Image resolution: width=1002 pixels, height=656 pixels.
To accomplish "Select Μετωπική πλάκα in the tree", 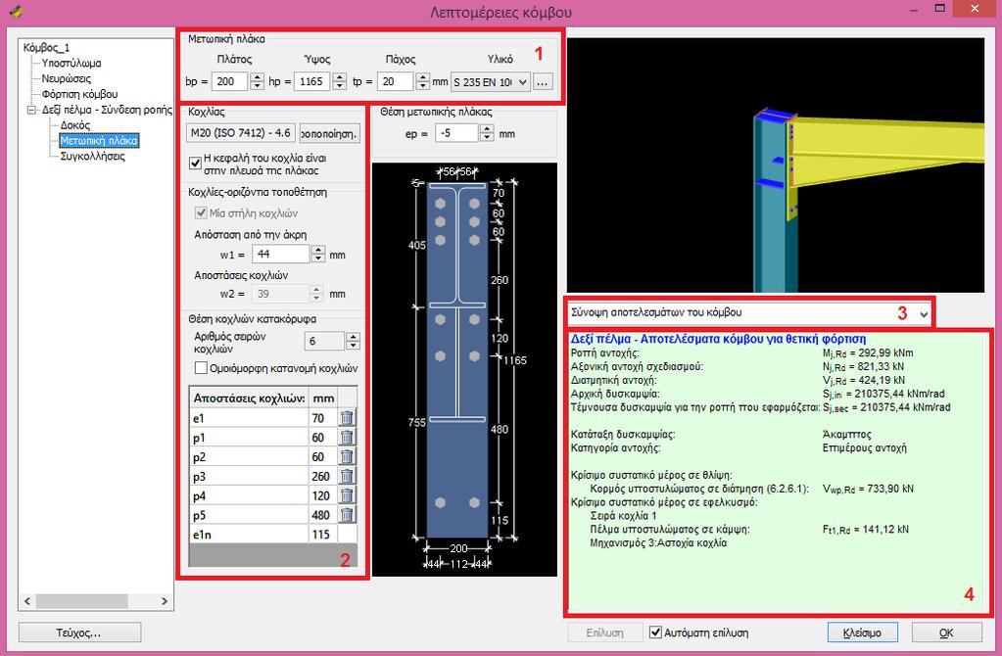I will click(98, 141).
